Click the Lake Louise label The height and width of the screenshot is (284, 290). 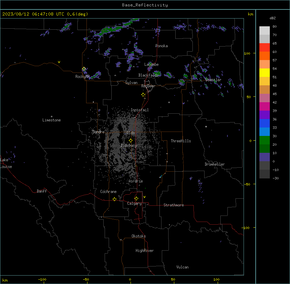click(6, 163)
